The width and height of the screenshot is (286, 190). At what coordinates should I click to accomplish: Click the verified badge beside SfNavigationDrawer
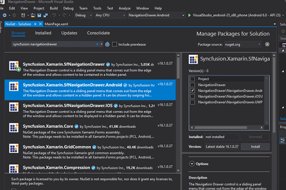tap(108, 64)
